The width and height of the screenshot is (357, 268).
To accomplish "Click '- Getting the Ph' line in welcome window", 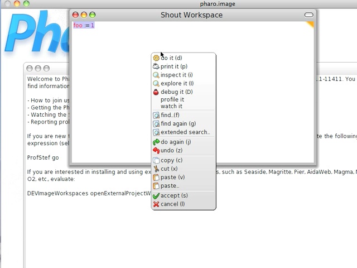I will click(x=49, y=108).
